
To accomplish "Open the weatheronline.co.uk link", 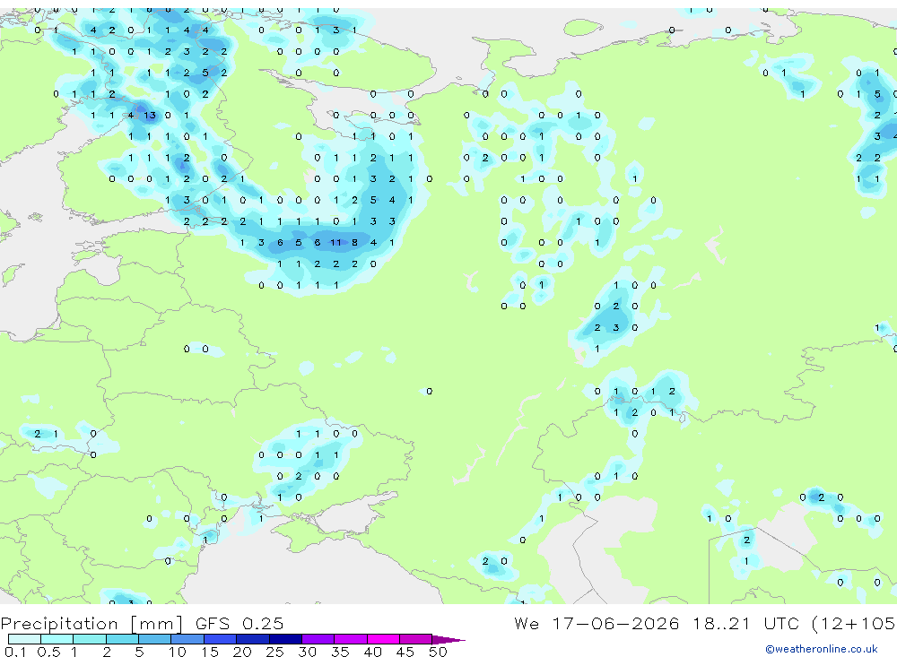I will [x=822, y=649].
